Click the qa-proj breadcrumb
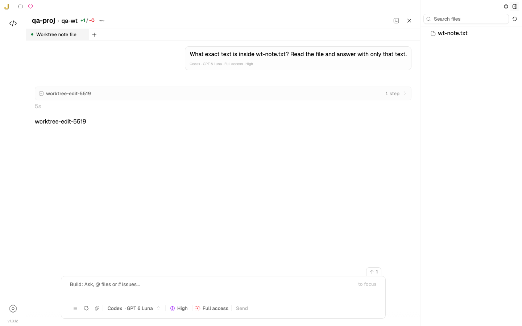Screen dimensions: 522x326 coord(43,21)
